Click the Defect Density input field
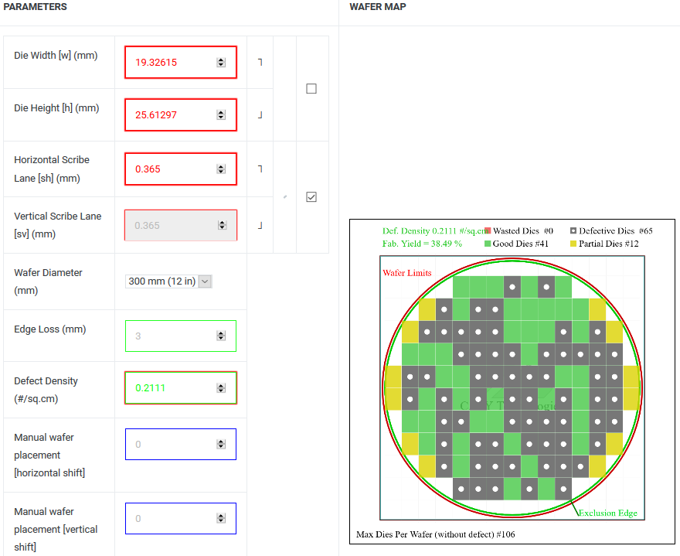This screenshot has height=556, width=680. pos(180,387)
